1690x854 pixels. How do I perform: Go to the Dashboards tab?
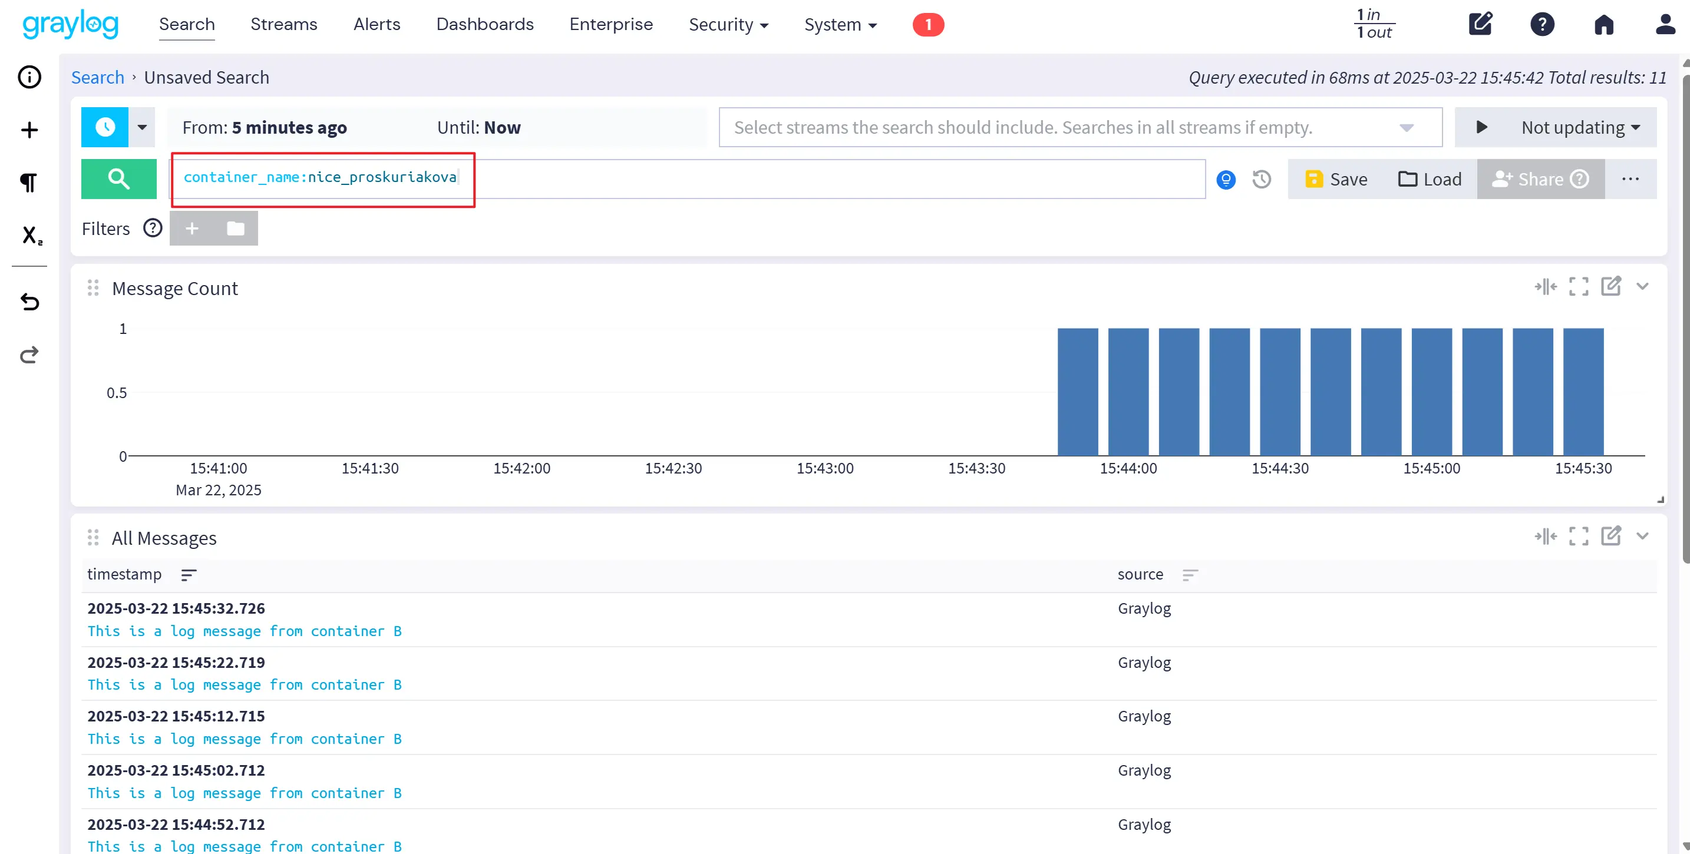(485, 24)
